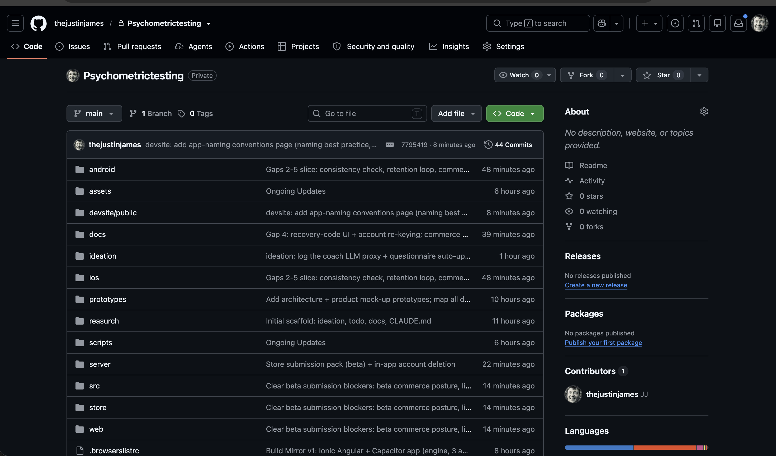
Task: Open the docs folder
Action: (97, 235)
